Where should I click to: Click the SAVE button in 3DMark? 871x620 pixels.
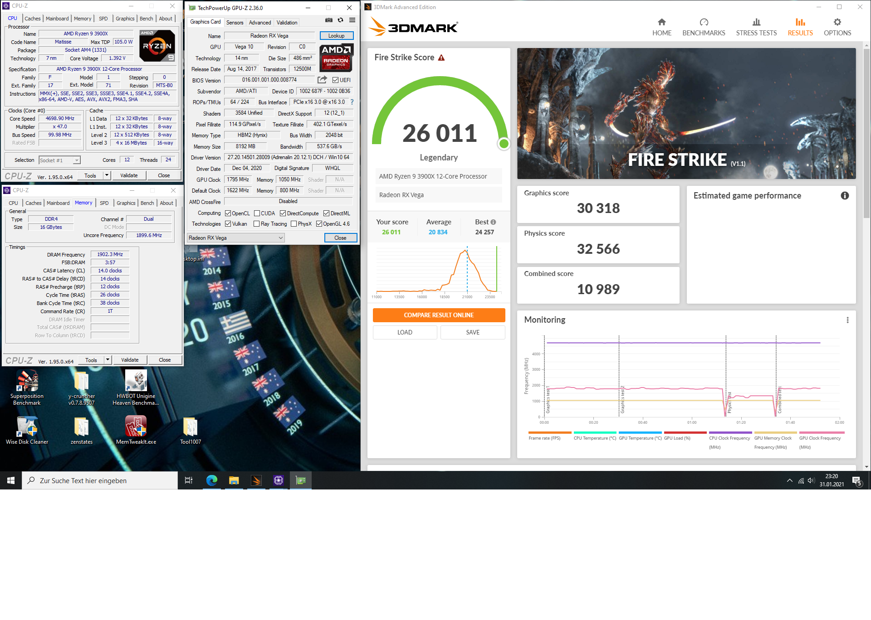pyautogui.click(x=473, y=332)
